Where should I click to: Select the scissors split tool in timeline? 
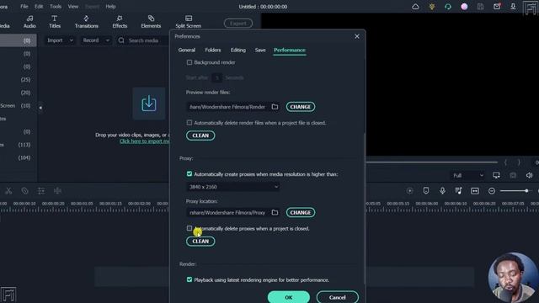click(8, 191)
